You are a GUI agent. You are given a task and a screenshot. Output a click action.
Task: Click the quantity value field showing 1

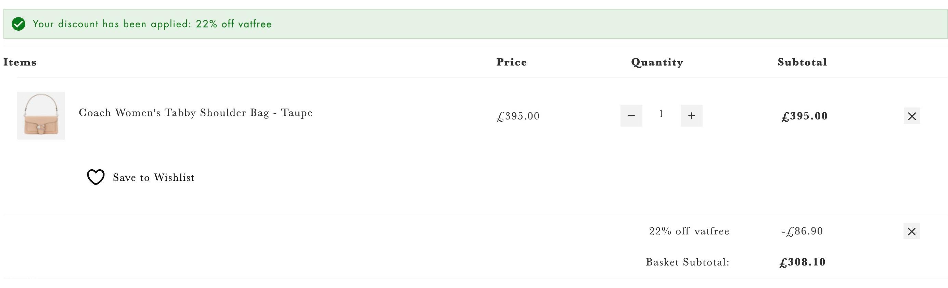(661, 114)
